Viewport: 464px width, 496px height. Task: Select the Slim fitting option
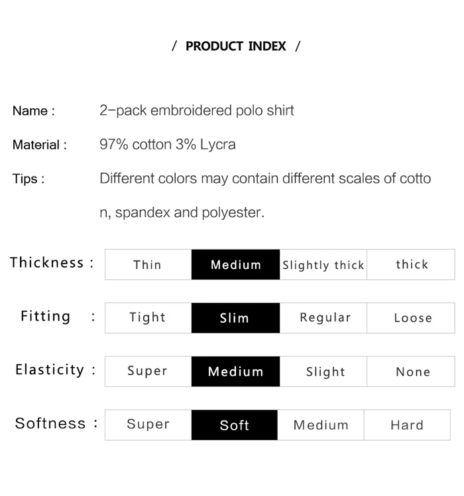pyautogui.click(x=235, y=318)
